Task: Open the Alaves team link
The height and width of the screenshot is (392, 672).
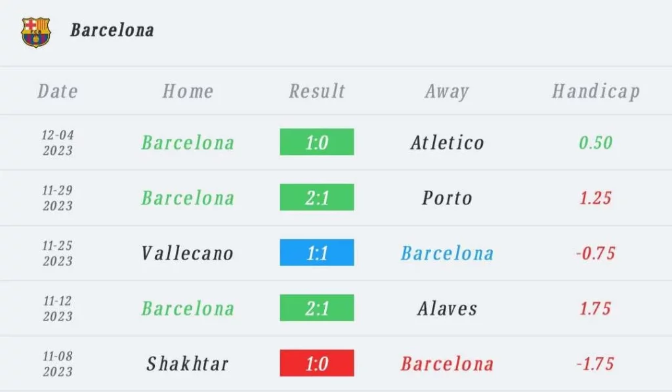Action: (x=447, y=308)
